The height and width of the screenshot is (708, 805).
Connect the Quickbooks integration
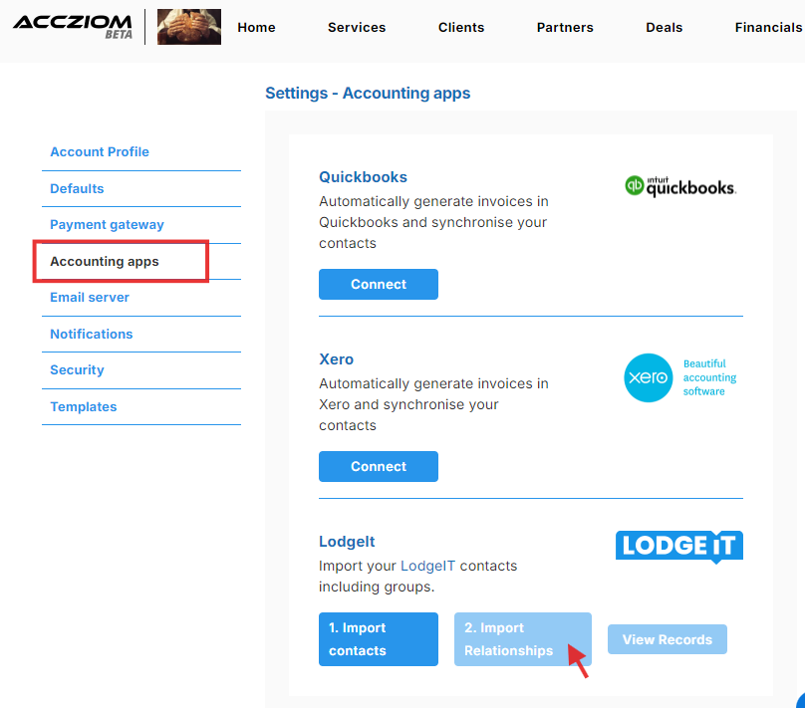(379, 284)
